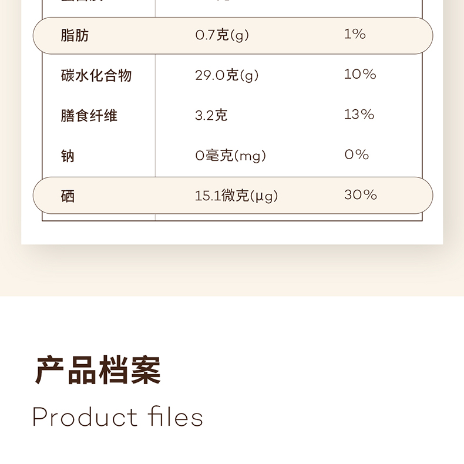Select the 0.7克(g) fat value
The width and height of the screenshot is (464, 464).
(221, 36)
